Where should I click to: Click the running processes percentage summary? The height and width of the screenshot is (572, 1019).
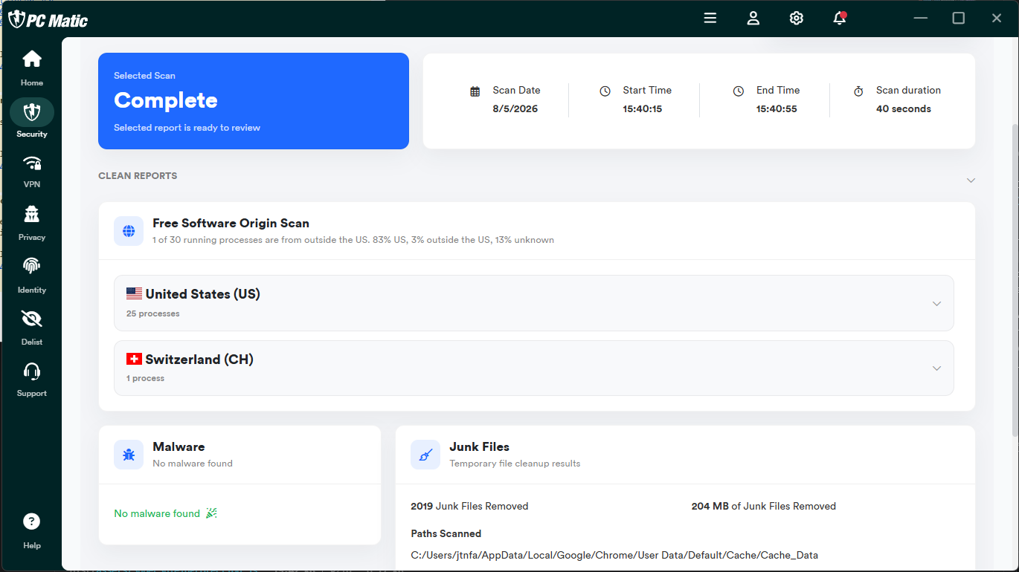tap(353, 240)
